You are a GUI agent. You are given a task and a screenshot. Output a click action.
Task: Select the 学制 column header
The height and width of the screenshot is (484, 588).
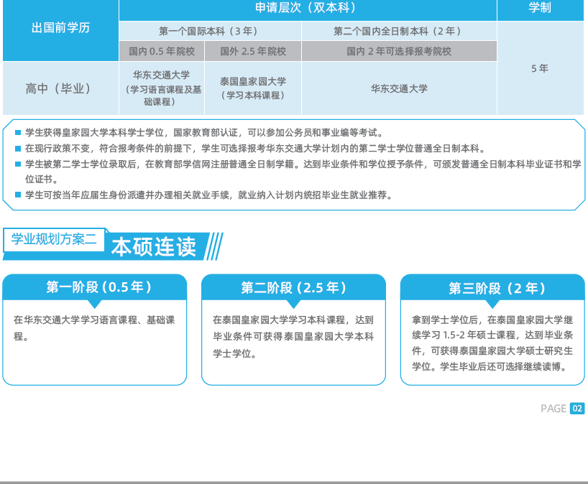point(540,9)
